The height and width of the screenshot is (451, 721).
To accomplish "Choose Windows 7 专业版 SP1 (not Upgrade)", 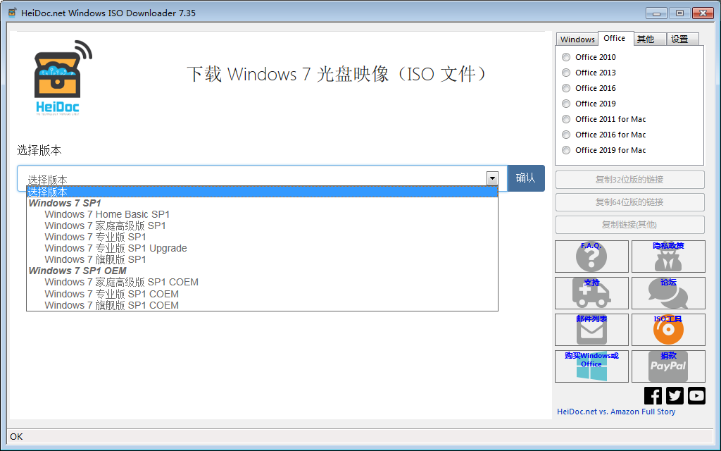I will pos(262,237).
